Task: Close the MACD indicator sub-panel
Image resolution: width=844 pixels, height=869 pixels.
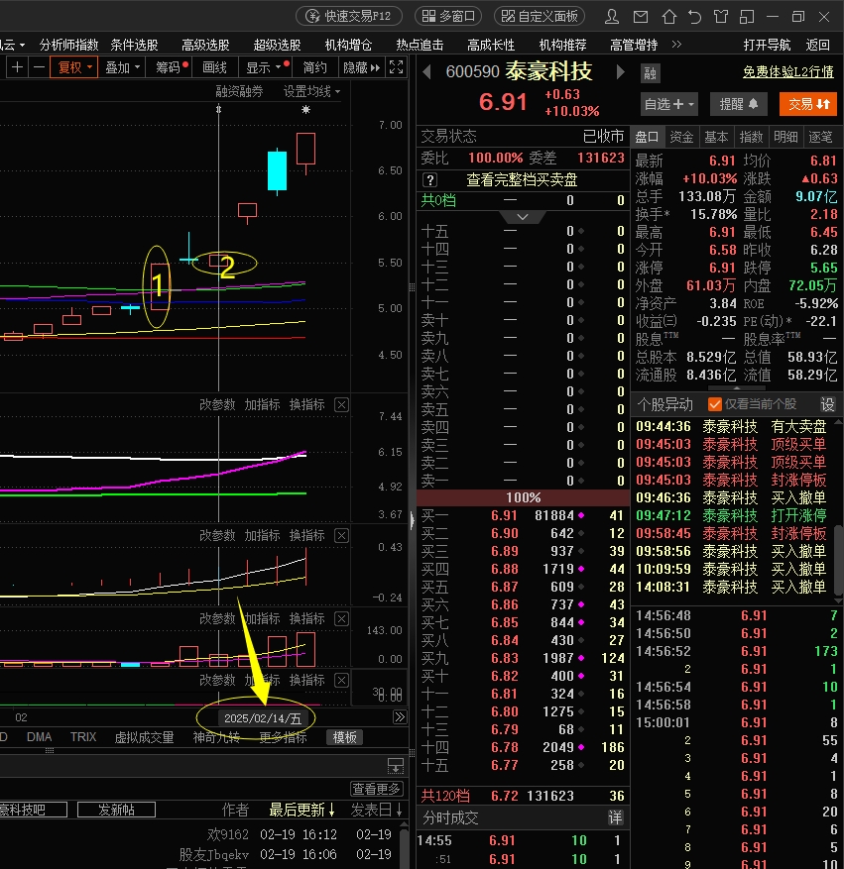Action: [341, 536]
